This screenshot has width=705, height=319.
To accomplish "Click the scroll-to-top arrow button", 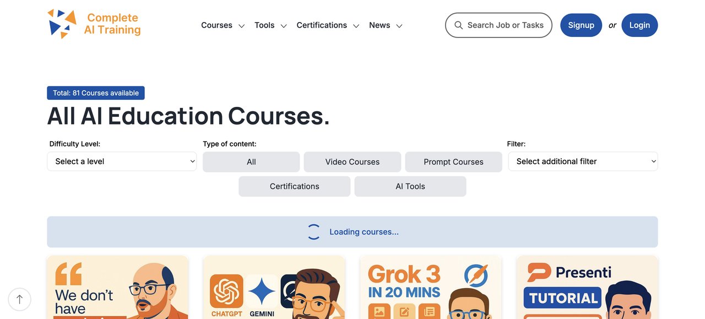I will (20, 299).
